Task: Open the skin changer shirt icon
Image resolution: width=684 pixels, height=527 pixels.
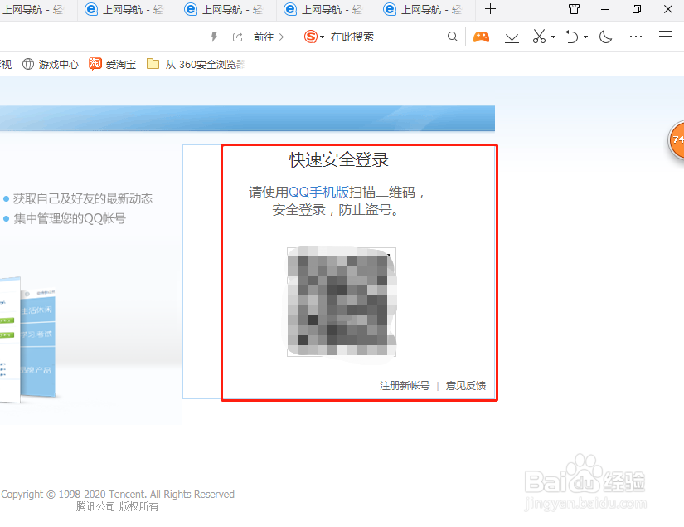Action: click(574, 9)
